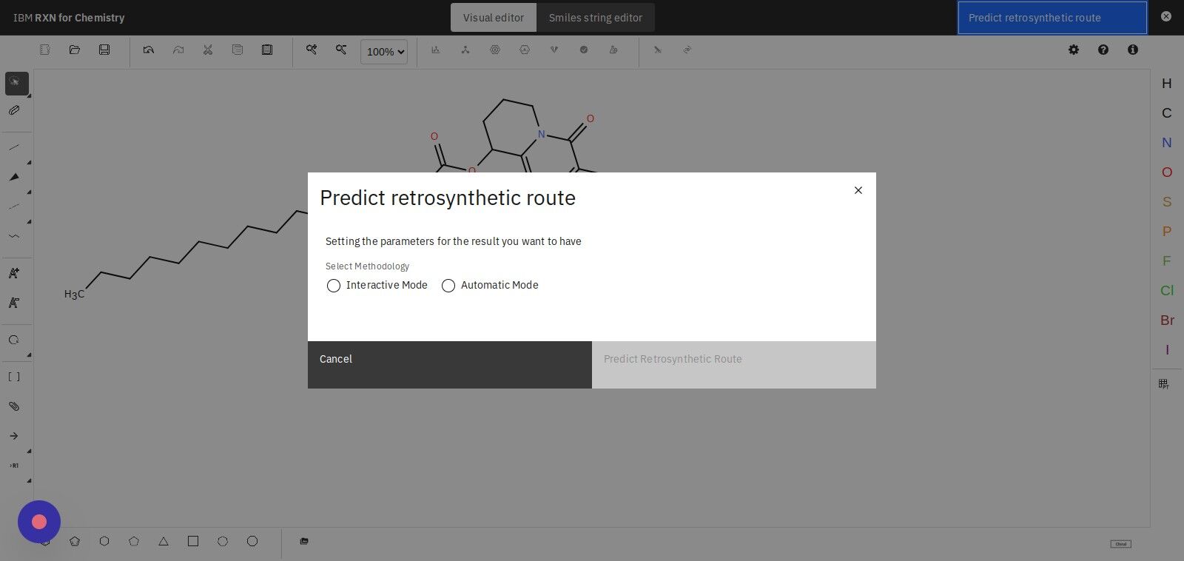Open the About info icon

tap(1133, 50)
